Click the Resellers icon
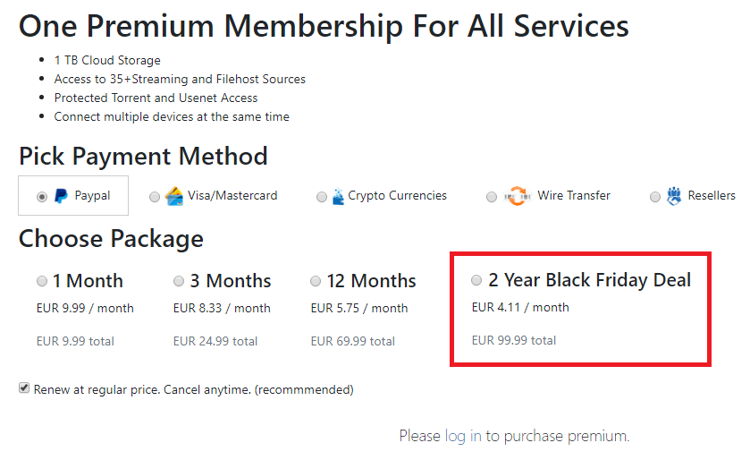Screen dimensions: 750x460 coord(674,196)
